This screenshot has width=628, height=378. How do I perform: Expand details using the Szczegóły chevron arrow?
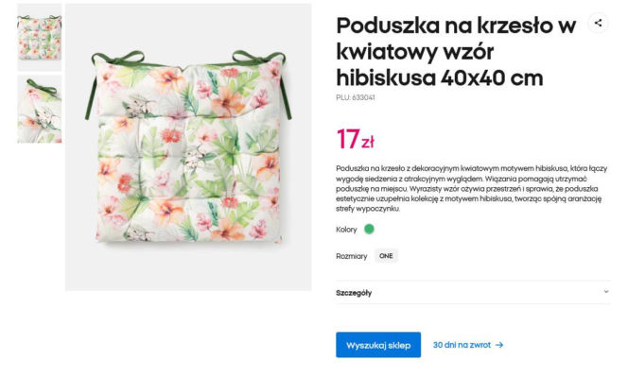(x=605, y=292)
